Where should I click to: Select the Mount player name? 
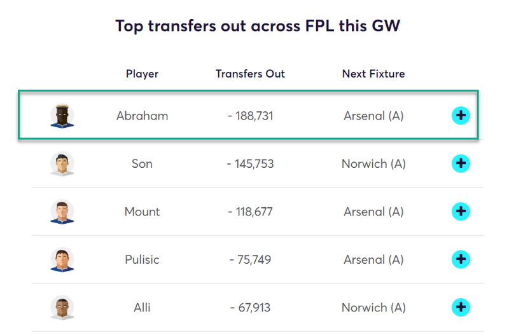[142, 212]
